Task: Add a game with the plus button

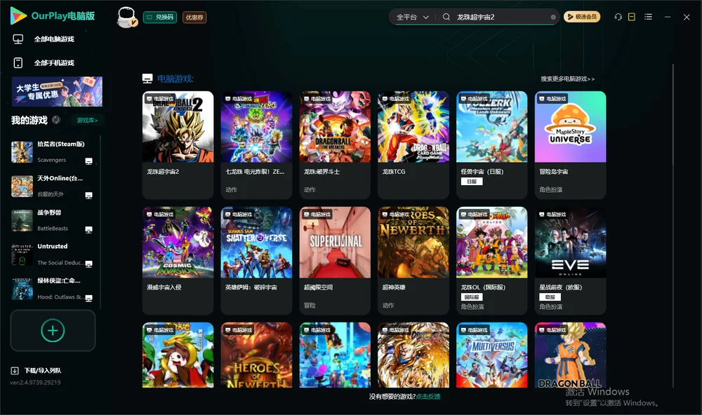Action: [53, 330]
